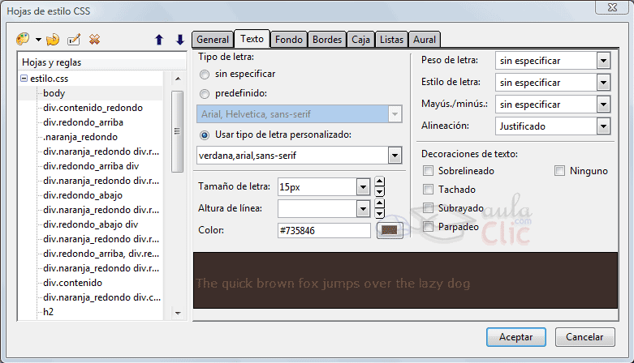Decrease line height with the down stepper
The width and height of the screenshot is (634, 363).
click(x=380, y=214)
